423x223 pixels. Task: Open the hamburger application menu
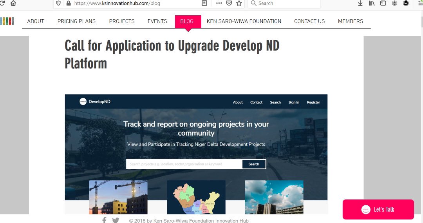[420, 3]
